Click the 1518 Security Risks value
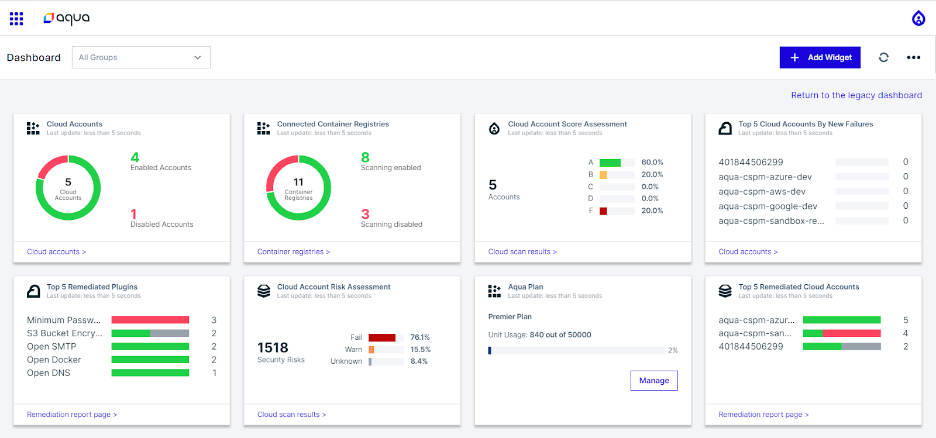This screenshot has width=936, height=438. (273, 348)
